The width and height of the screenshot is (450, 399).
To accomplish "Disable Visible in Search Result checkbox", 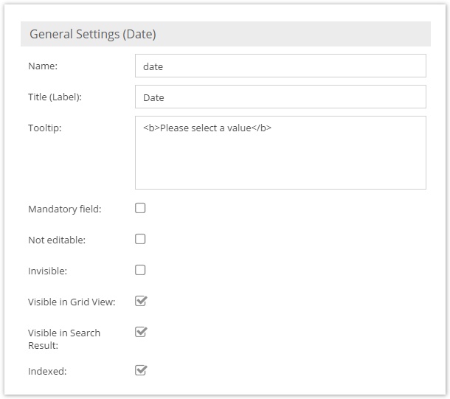I will click(x=141, y=332).
